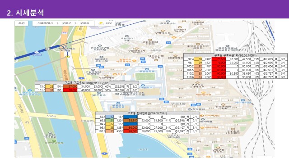Click the 서울구일초등학교 school marker
This screenshot has width=289, height=162.
[118, 103]
